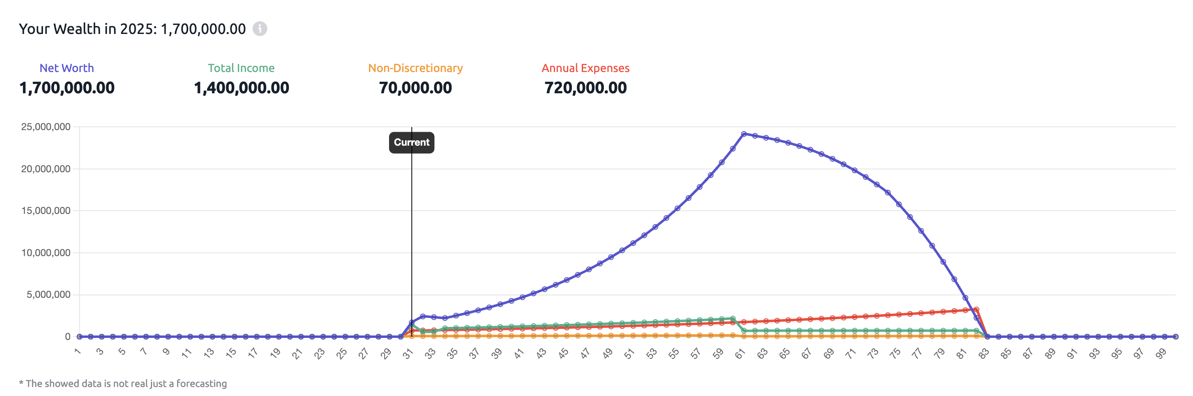Click the forecasting disclaimer footnote text
The height and width of the screenshot is (396, 1193).
[x=123, y=384]
